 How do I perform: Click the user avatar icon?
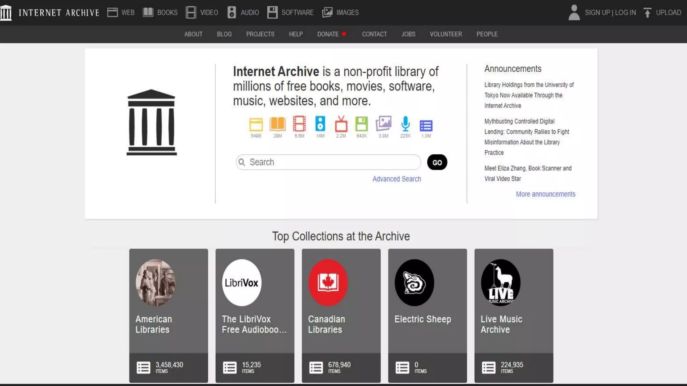point(574,13)
